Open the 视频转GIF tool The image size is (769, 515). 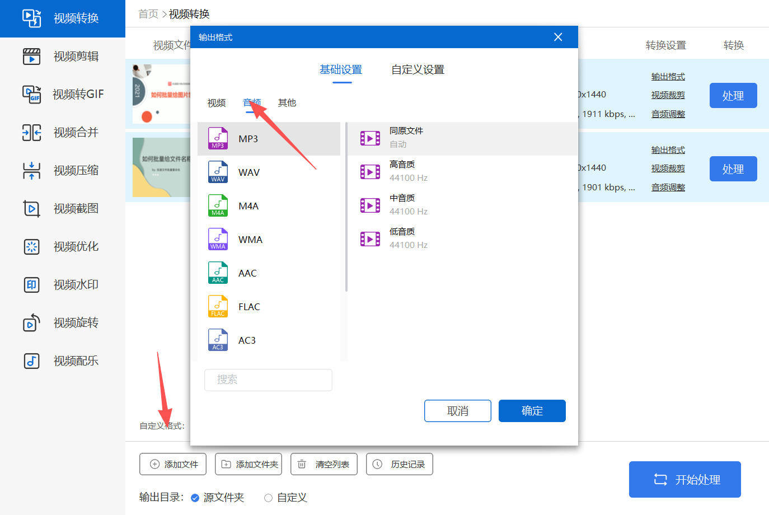pyautogui.click(x=63, y=94)
